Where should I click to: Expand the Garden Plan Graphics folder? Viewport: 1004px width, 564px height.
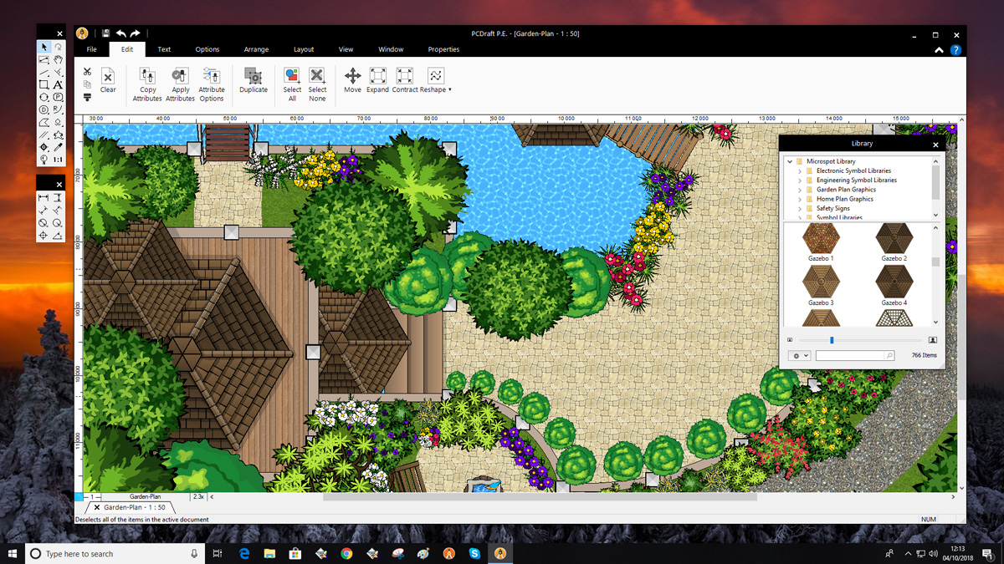800,190
